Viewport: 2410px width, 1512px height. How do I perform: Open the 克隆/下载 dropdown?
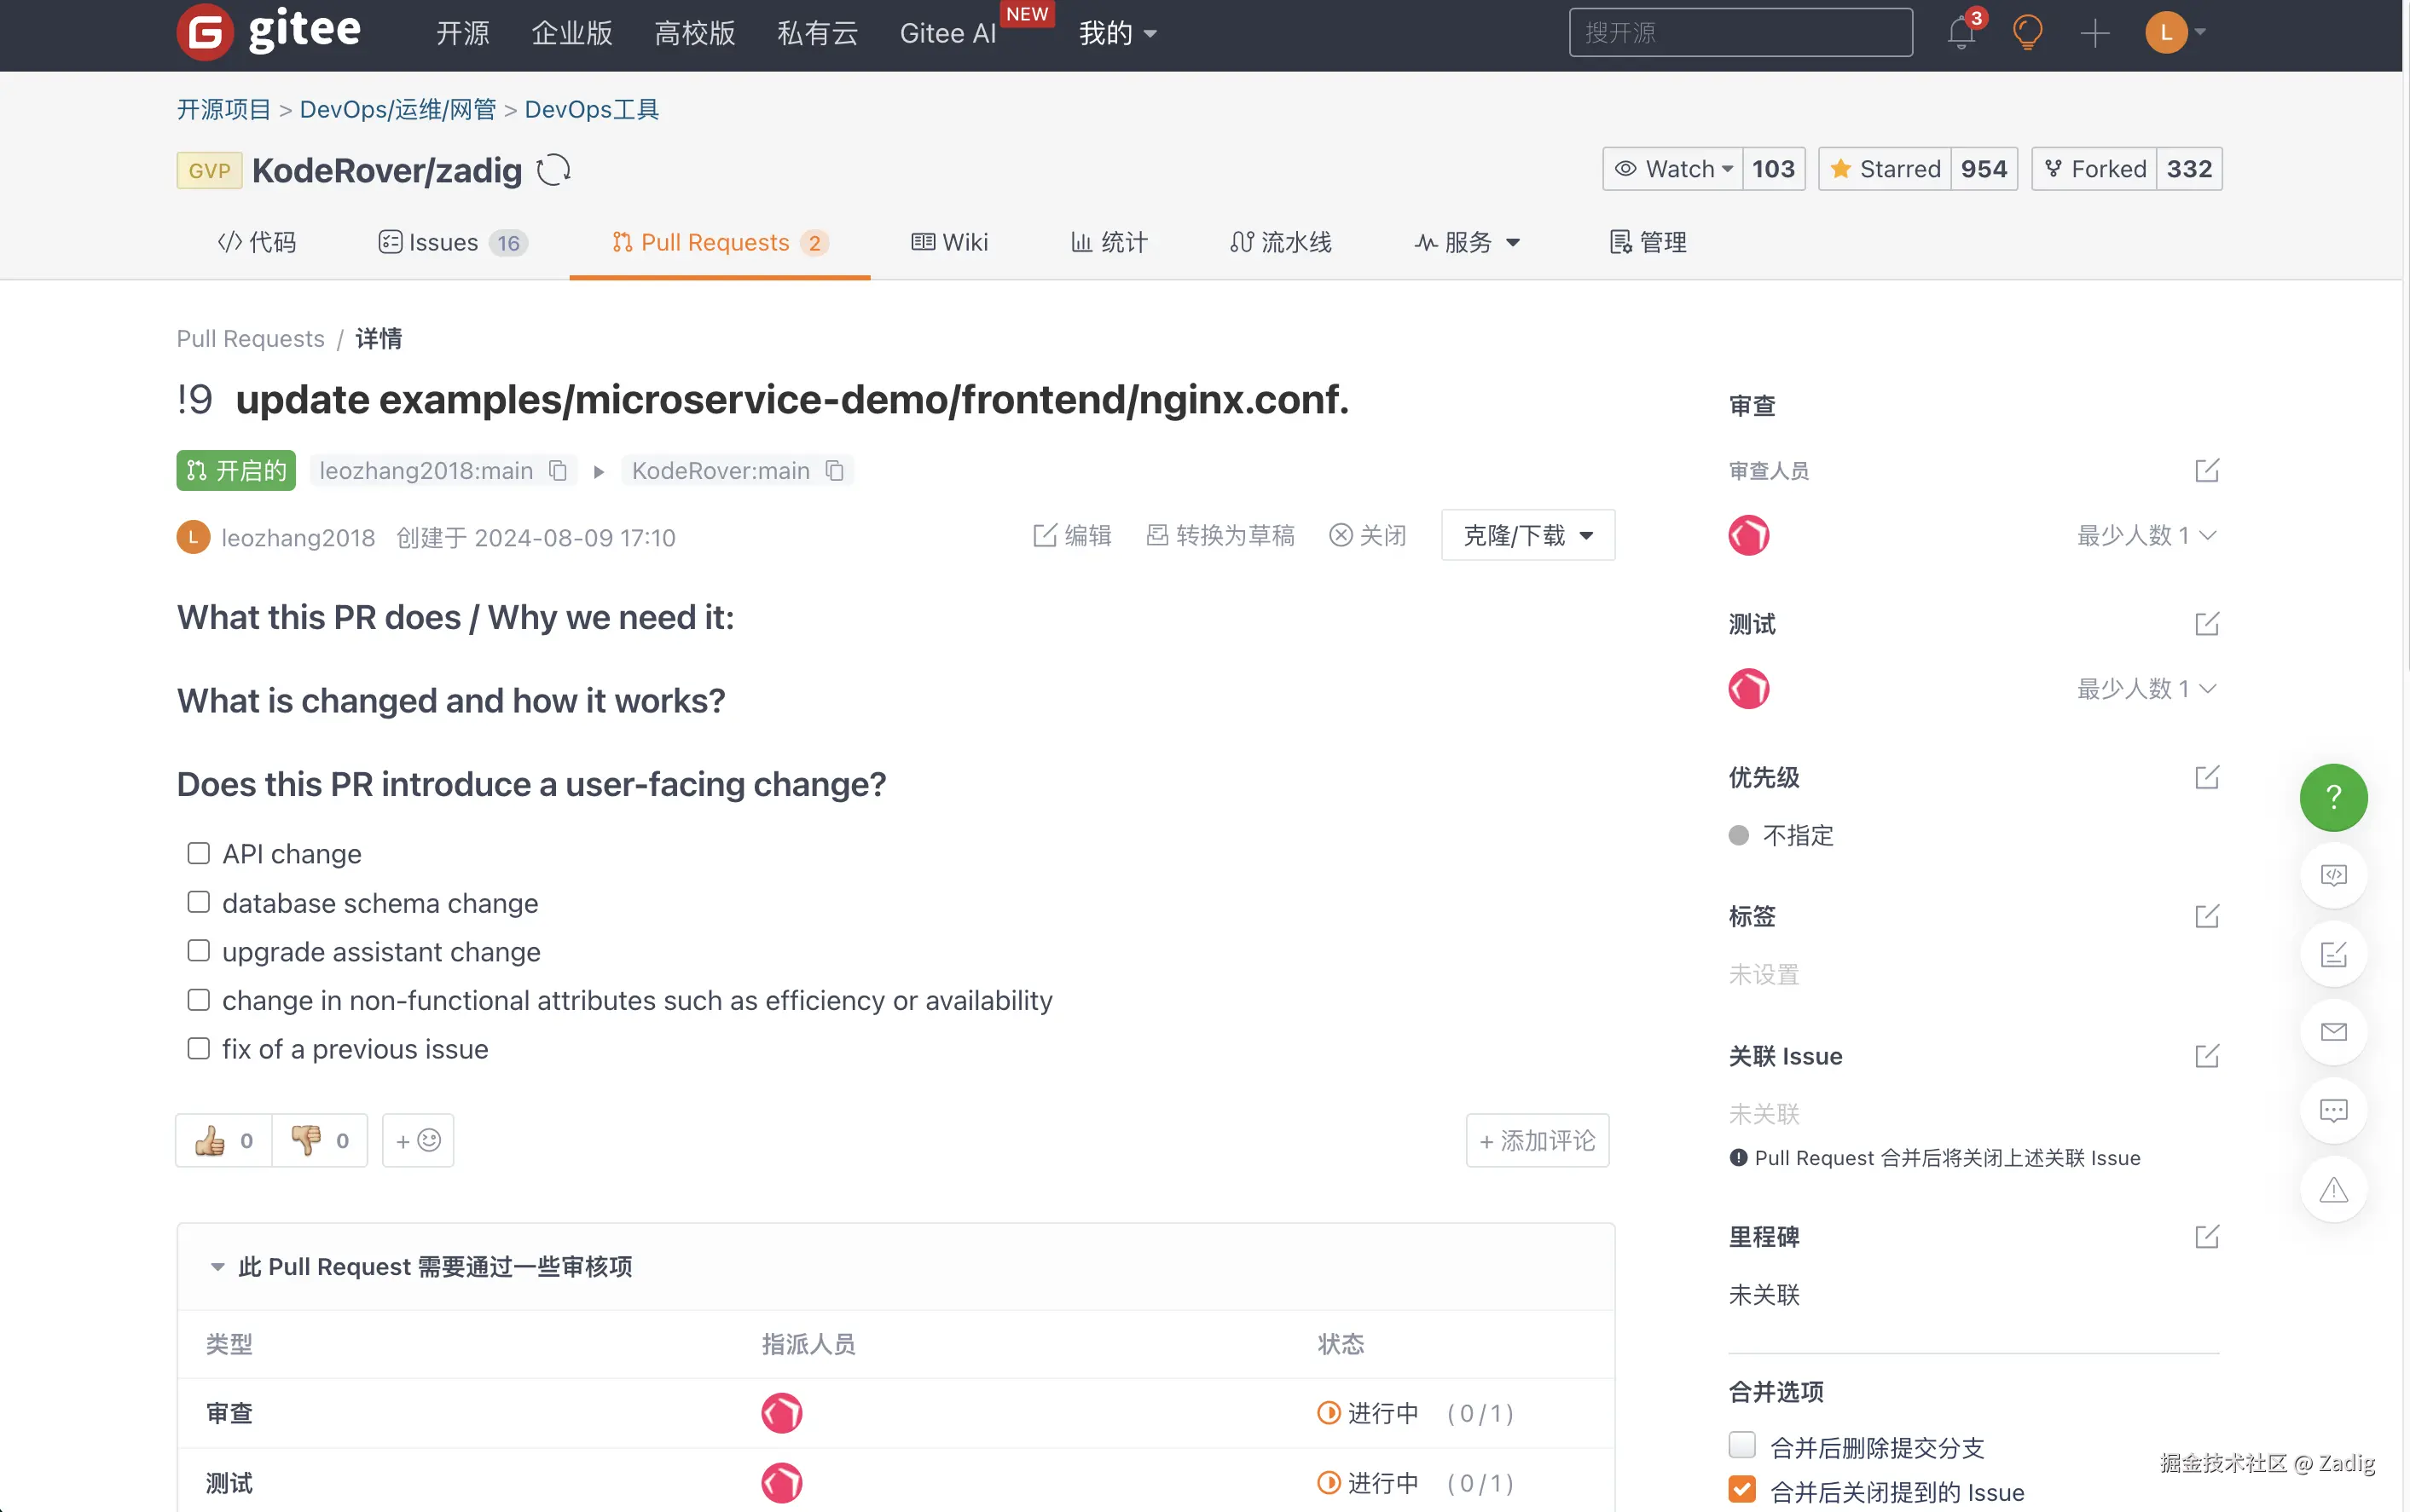(x=1527, y=536)
